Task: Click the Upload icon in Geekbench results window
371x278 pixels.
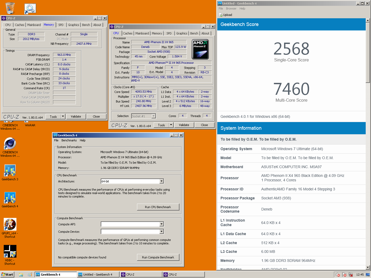Action: pos(221,15)
